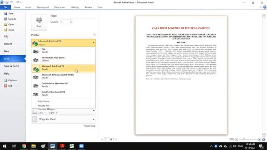Switch to the Home ribbon tab
Screen dimensions: 267x150
(x=17, y=7)
